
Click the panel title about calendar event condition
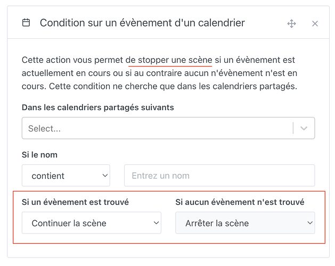click(x=142, y=23)
